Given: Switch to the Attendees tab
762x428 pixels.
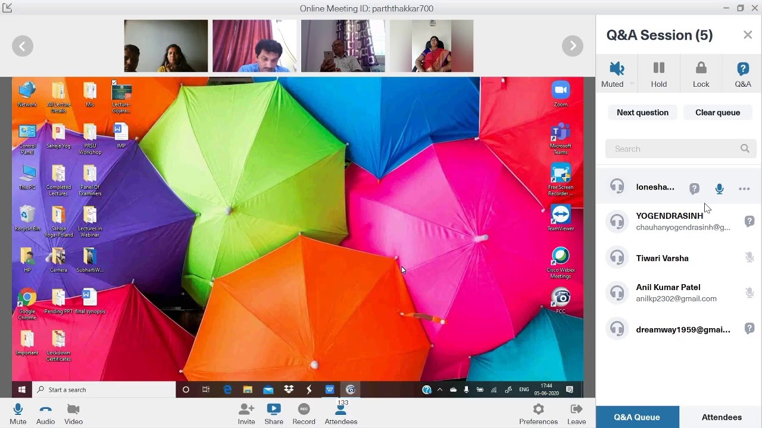Looking at the screenshot, I should (721, 417).
